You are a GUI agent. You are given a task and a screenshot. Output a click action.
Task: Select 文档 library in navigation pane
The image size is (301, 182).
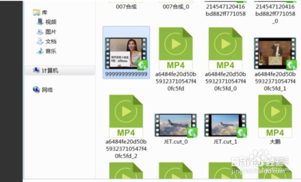click(x=47, y=41)
